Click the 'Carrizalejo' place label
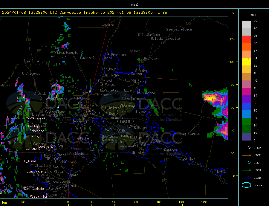Viewport: 269px width, 206px height. 34,189
